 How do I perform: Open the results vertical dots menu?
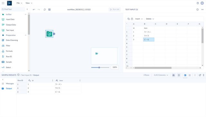[x=195, y=75]
